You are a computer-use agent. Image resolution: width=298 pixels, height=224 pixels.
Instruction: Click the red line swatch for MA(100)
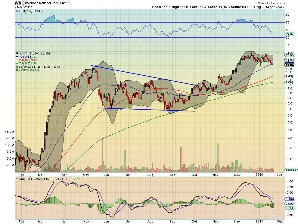17,60
